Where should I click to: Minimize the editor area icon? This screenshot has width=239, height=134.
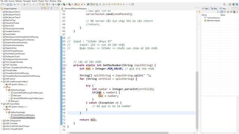pos(195,8)
